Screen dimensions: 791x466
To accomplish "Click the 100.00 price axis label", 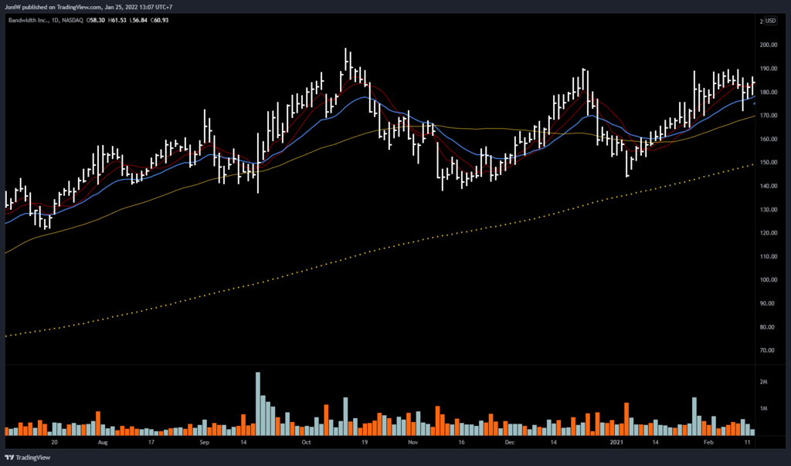I will click(767, 280).
